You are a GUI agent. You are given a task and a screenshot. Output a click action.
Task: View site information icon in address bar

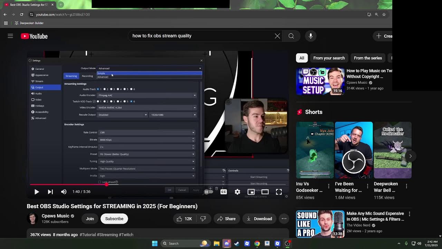click(31, 15)
